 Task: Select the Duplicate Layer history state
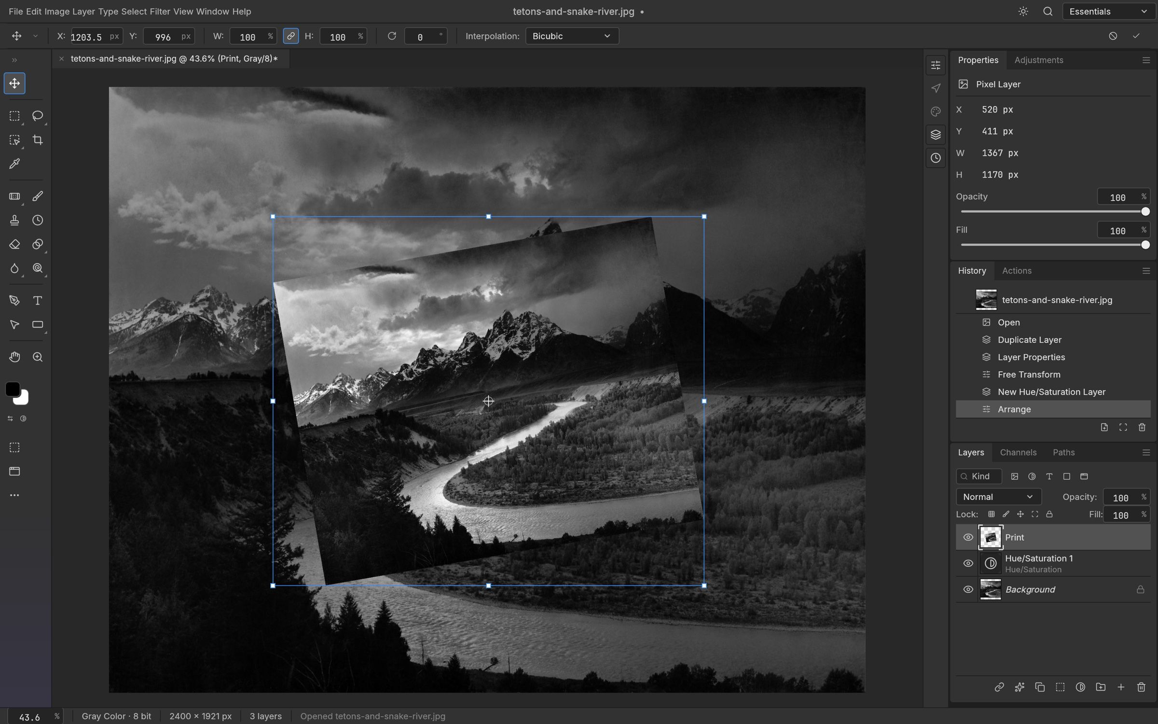[1053, 340]
